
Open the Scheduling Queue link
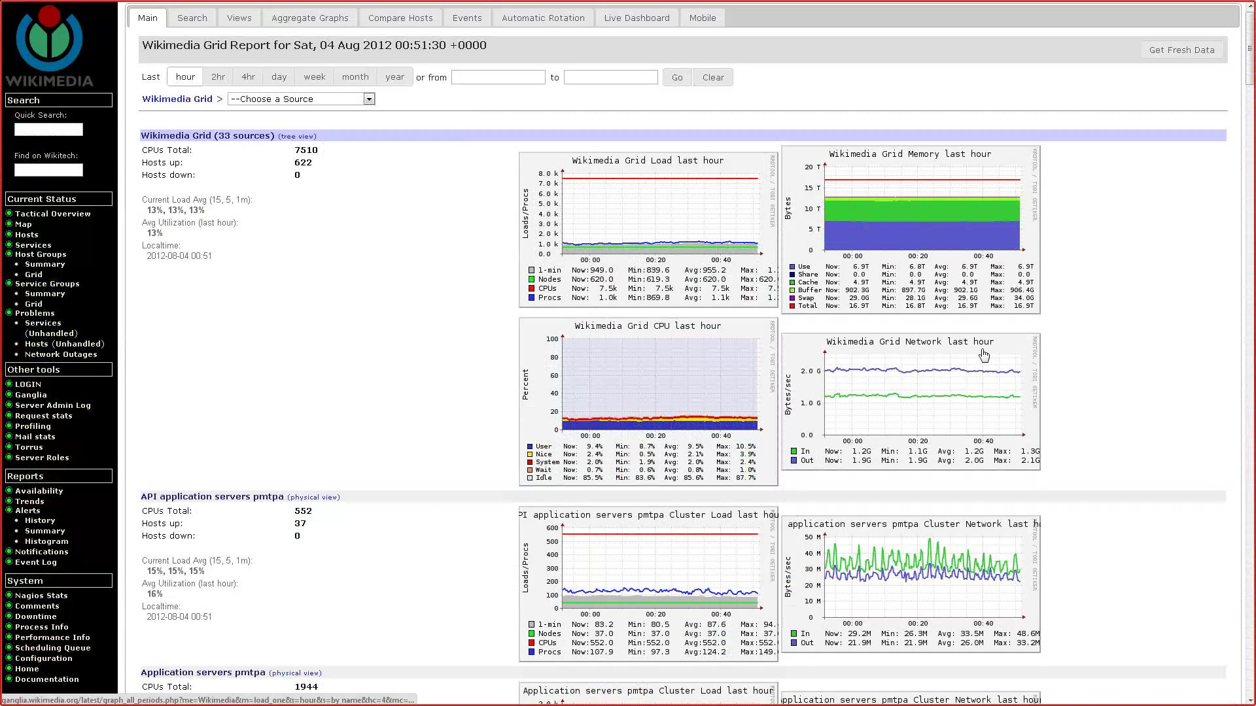pos(53,648)
